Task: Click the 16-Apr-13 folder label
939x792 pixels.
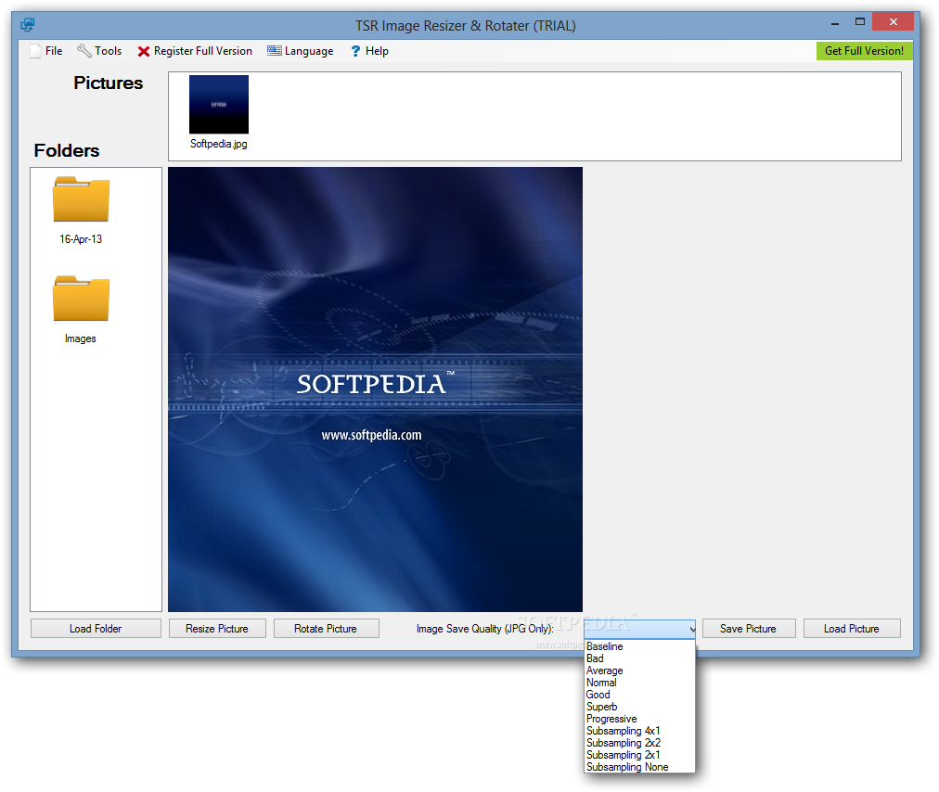Action: [x=81, y=239]
